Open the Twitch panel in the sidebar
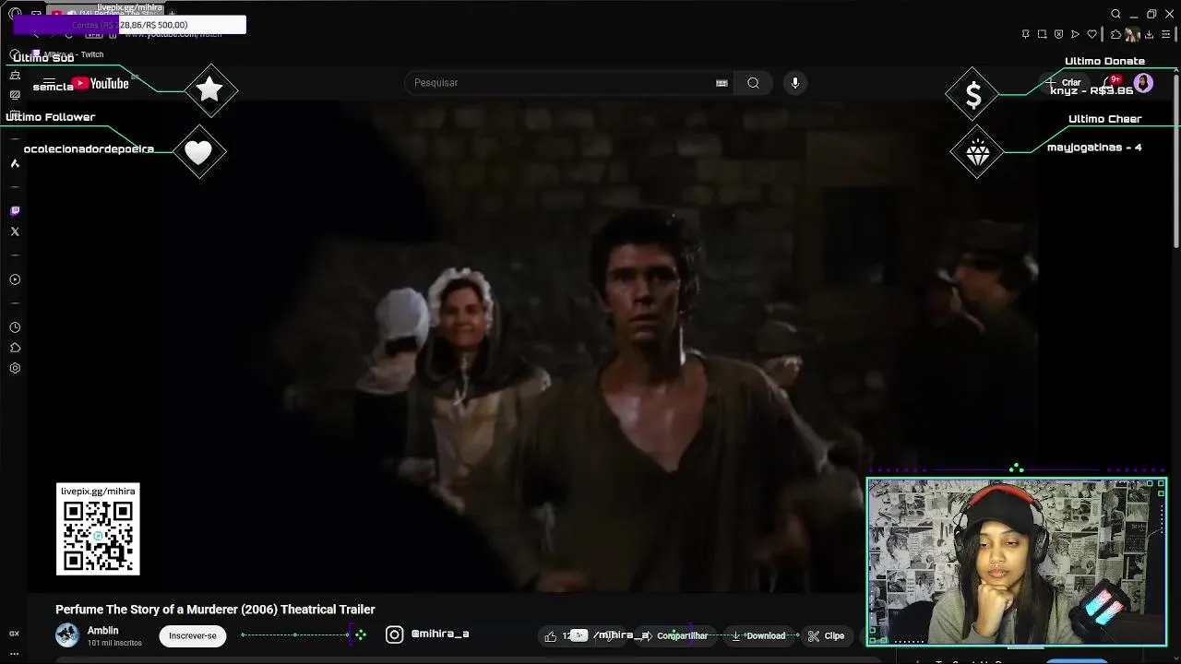1181x664 pixels. 15,211
